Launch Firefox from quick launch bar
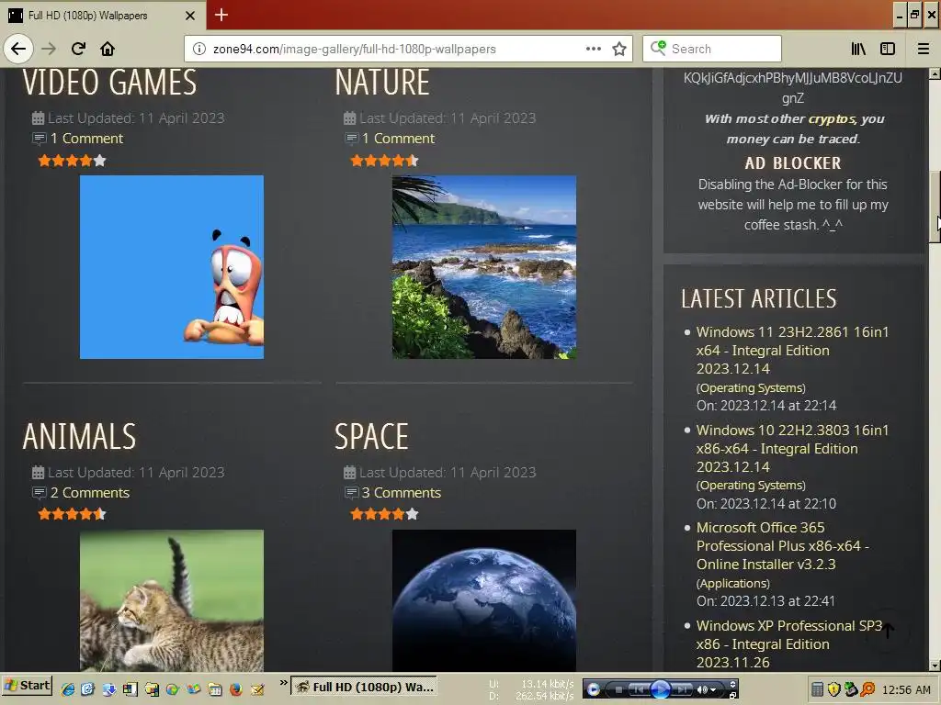Image resolution: width=941 pixels, height=705 pixels. (236, 689)
